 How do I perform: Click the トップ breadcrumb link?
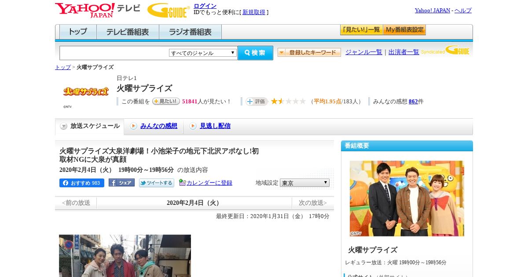coord(63,67)
